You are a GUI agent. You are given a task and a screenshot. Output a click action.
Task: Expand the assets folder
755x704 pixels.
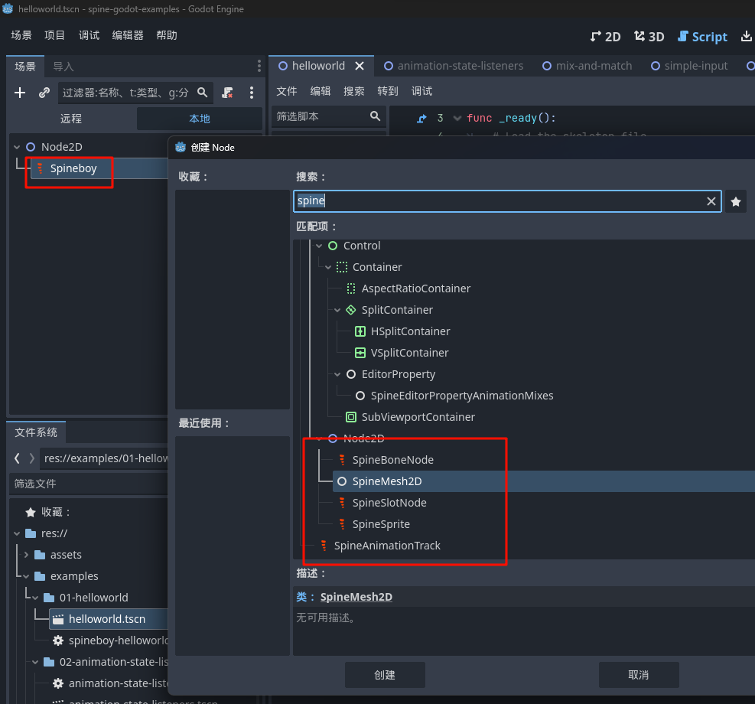26,555
